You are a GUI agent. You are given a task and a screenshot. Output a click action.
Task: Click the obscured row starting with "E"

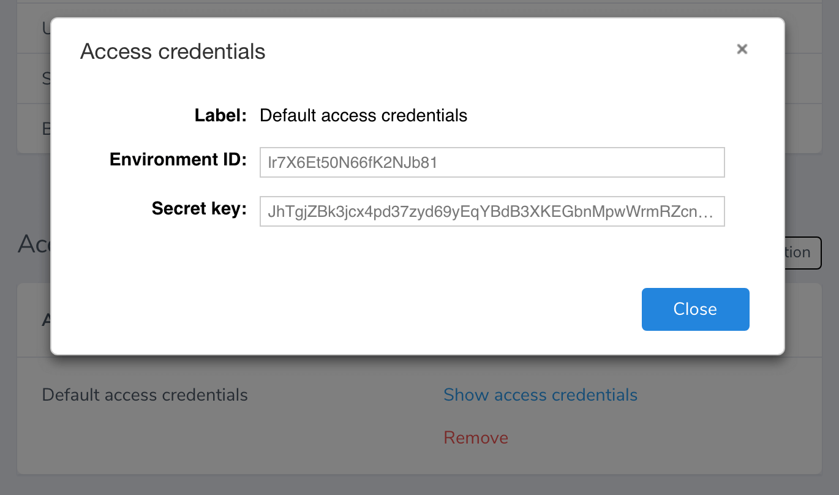point(46,128)
